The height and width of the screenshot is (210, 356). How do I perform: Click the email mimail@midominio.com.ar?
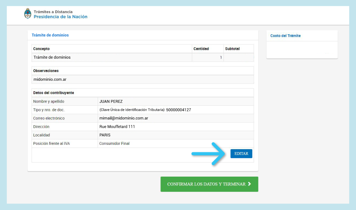point(123,118)
